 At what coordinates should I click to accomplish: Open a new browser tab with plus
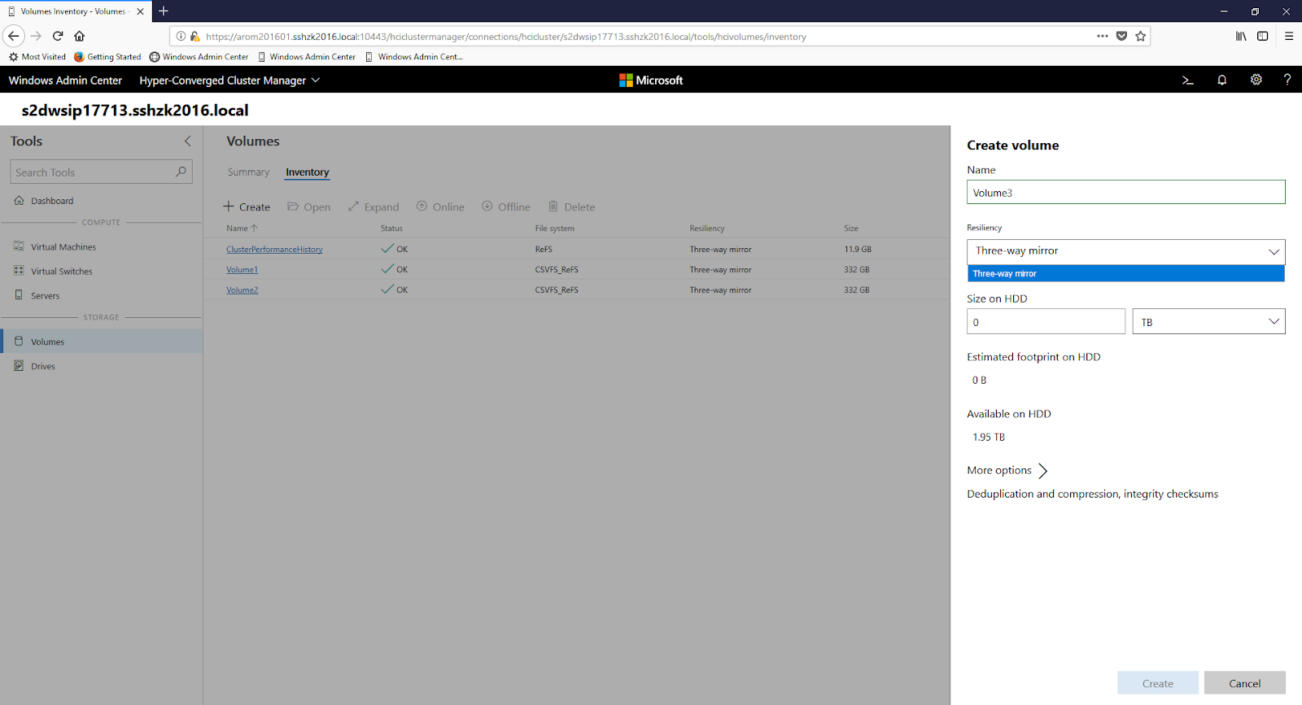(164, 11)
